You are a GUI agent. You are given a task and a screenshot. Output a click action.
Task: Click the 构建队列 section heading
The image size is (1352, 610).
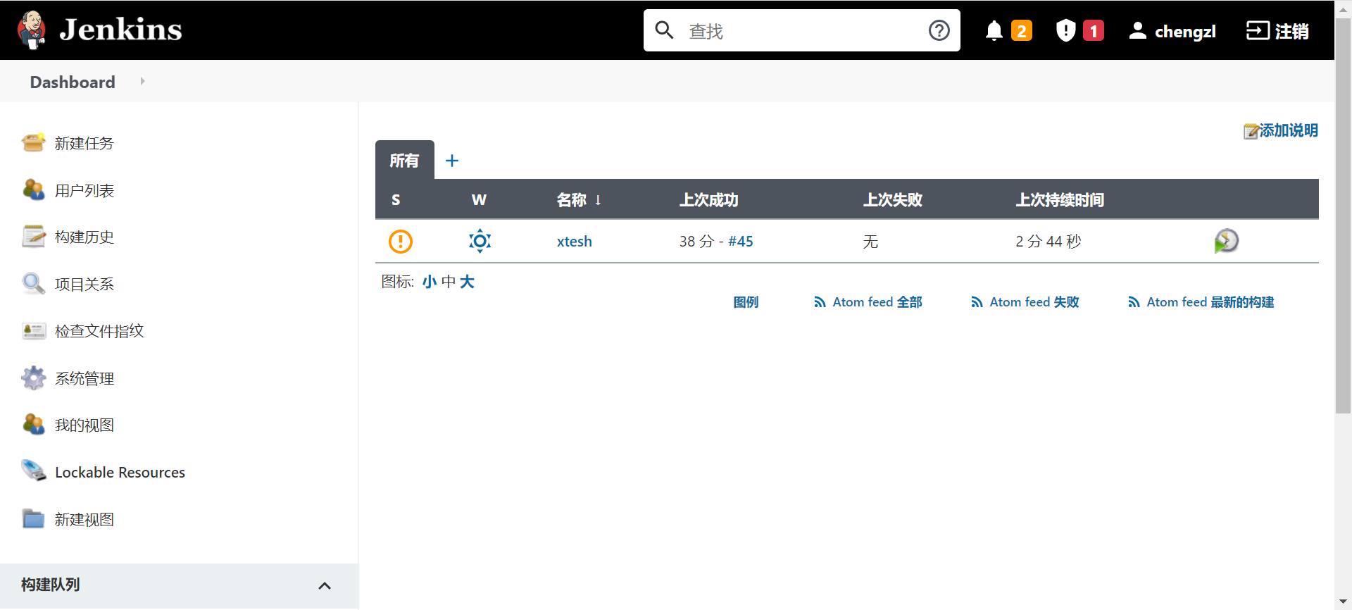pos(50,585)
